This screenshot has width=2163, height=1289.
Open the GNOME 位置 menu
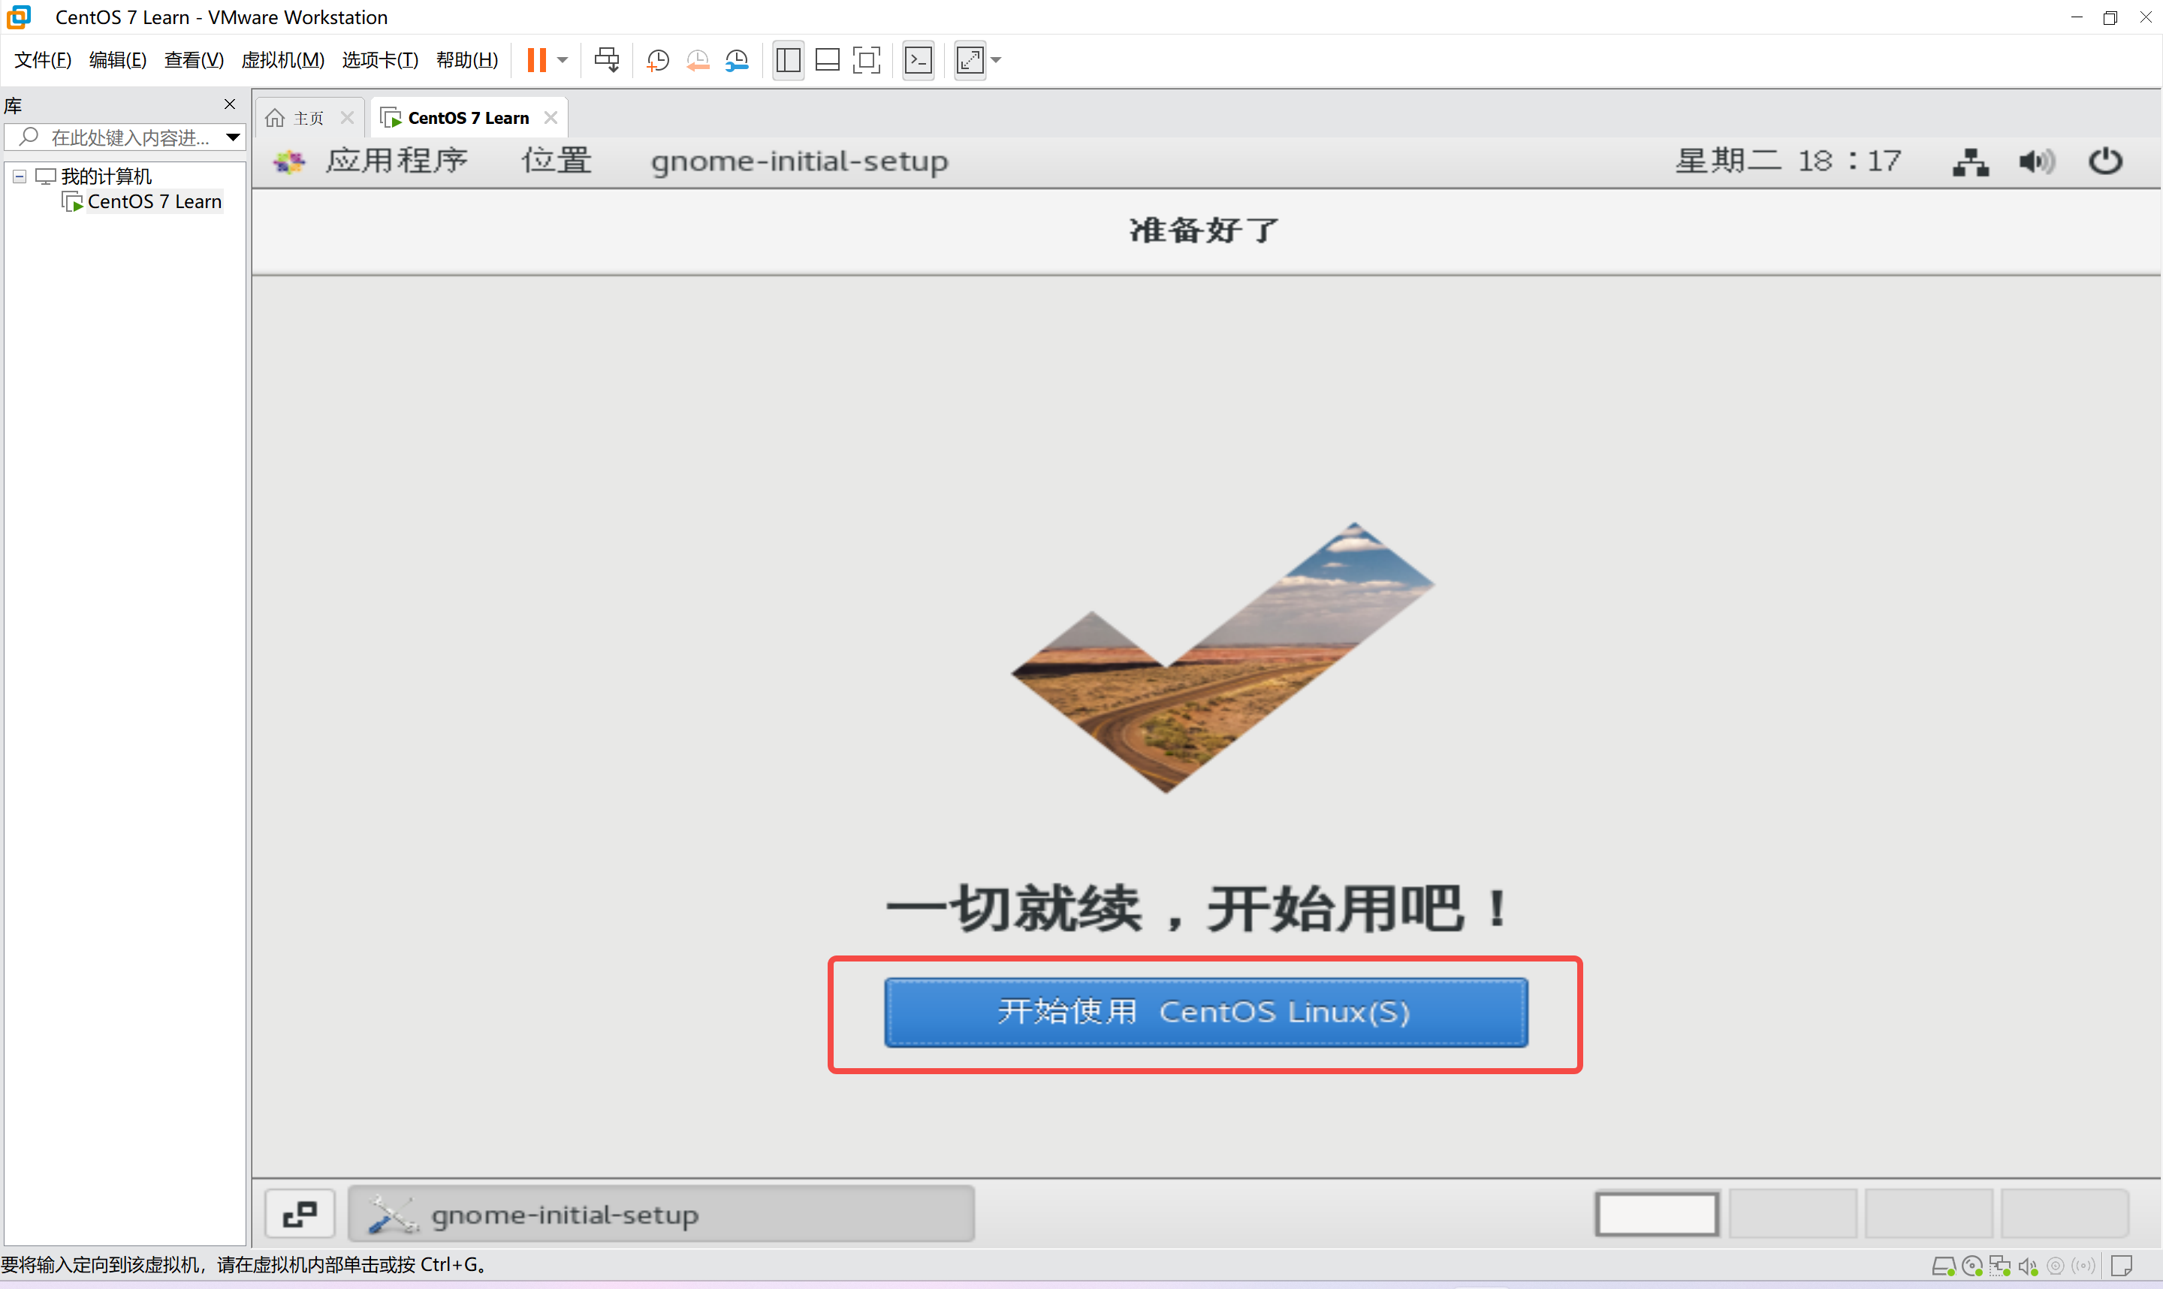tap(557, 161)
